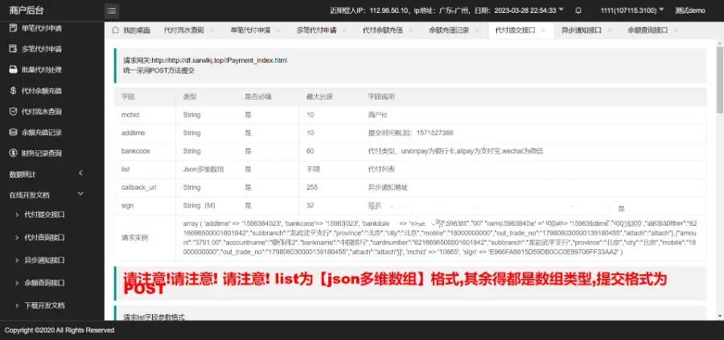Viewport: 724px width, 340px height.
Task: Click the 类型 column header
Action: point(190,97)
